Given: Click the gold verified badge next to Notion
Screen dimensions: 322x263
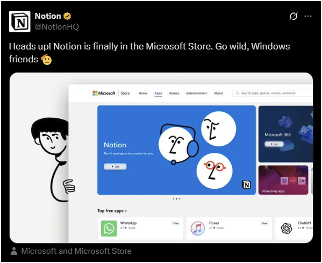Looking at the screenshot, I should click(67, 16).
